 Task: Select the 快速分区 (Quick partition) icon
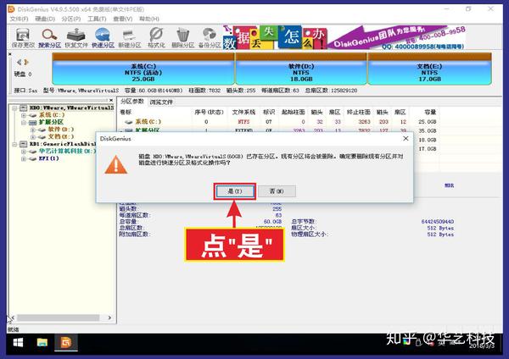103,38
